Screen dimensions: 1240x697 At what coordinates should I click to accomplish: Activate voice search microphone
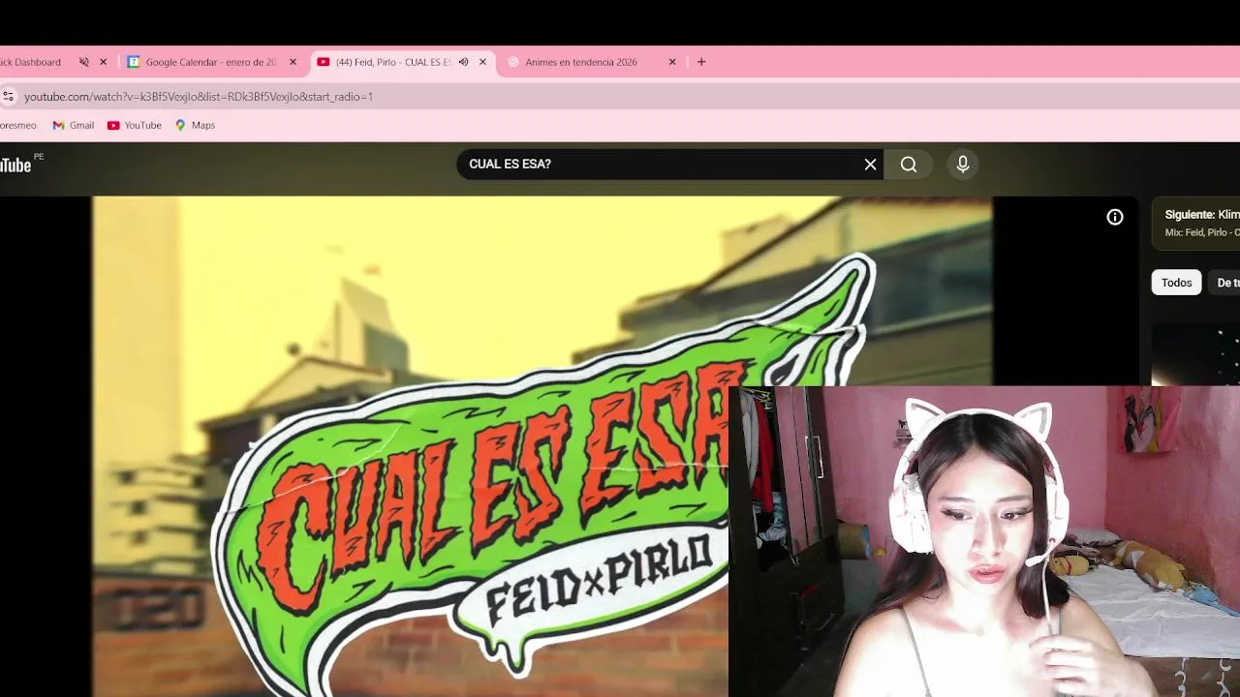[963, 165]
